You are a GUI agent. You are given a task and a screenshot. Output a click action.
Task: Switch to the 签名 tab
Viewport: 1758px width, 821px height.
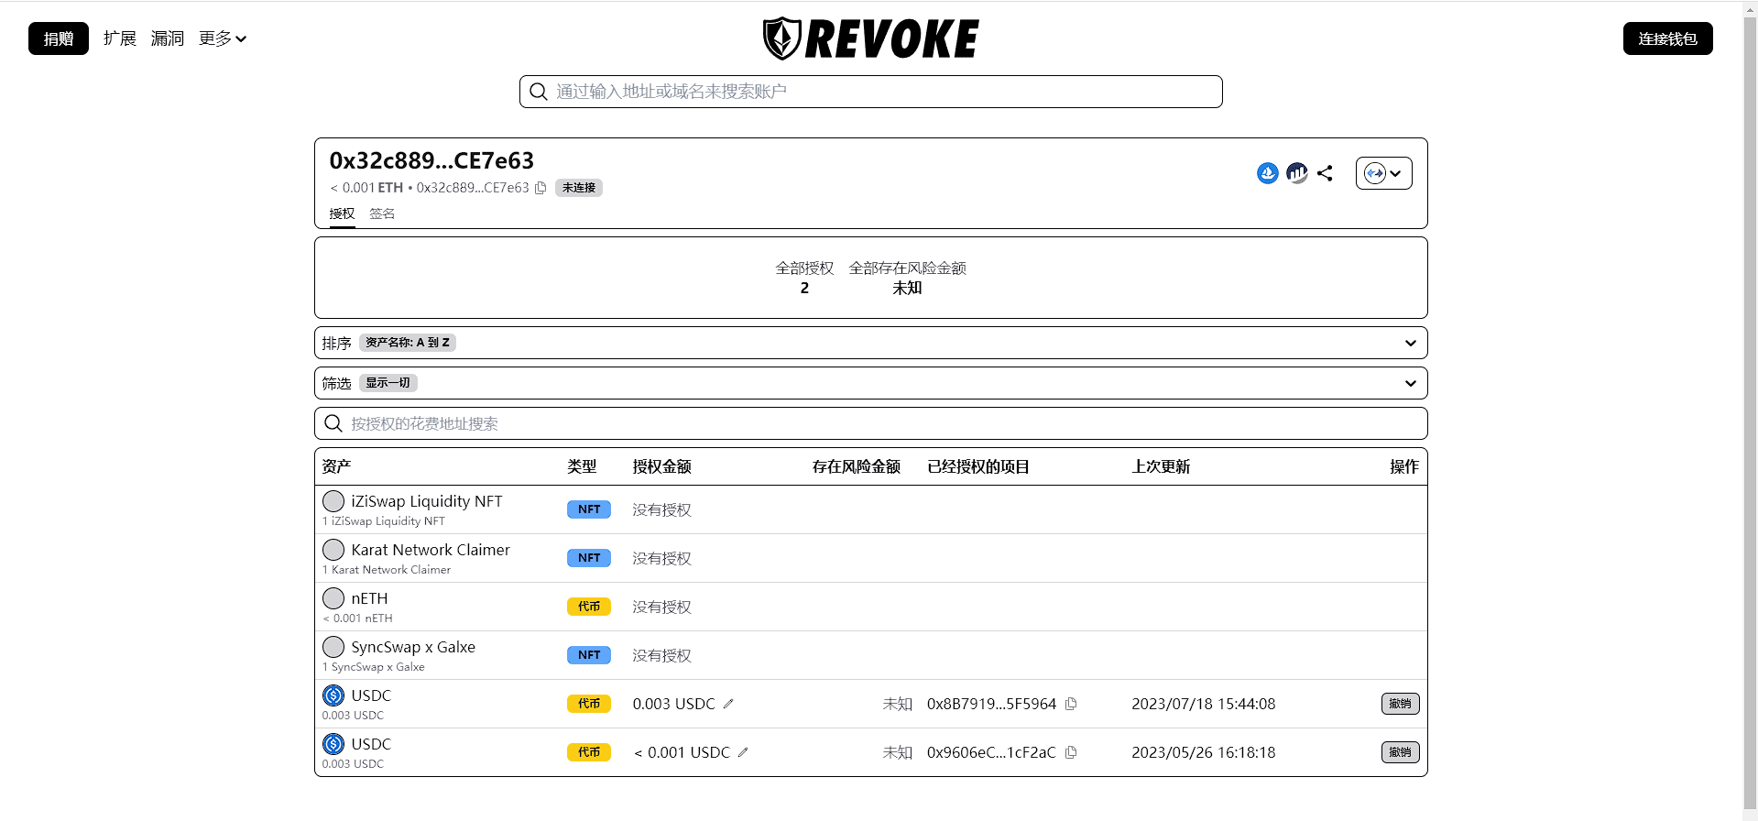click(382, 213)
